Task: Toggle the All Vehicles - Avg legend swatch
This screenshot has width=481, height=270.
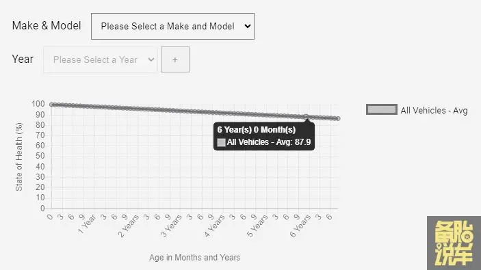Action: click(x=382, y=110)
